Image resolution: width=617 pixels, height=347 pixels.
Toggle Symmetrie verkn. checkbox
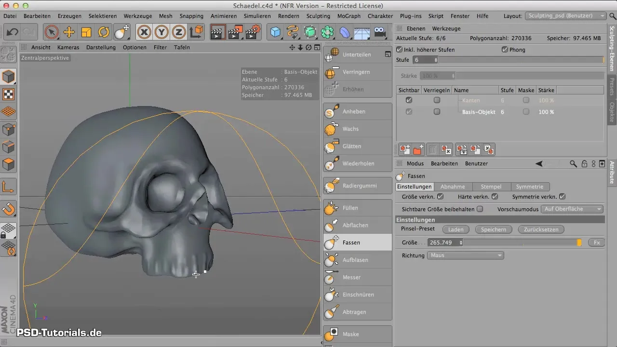click(x=562, y=197)
